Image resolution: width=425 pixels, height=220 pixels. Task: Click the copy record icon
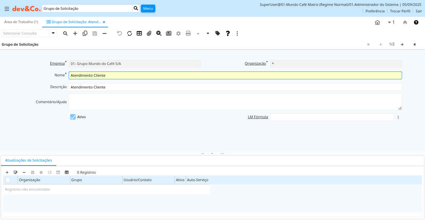point(85,33)
